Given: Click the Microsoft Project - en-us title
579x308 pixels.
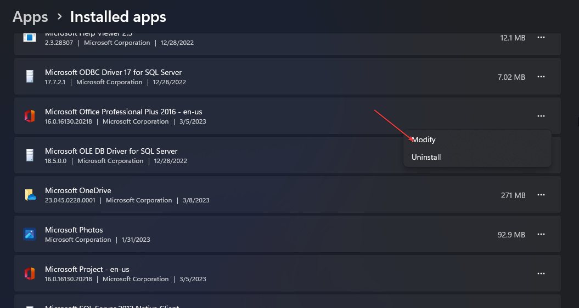Looking at the screenshot, I should [87, 269].
